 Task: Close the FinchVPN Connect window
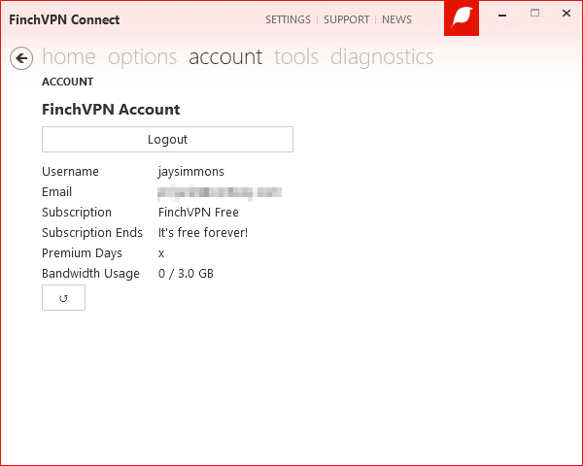click(566, 14)
